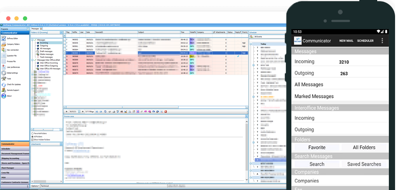
Task: Tap Marked Messages on phone
Action: click(x=314, y=96)
